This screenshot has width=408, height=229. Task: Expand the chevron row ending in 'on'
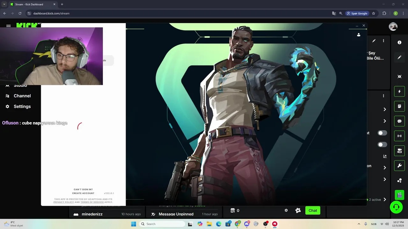point(385,168)
